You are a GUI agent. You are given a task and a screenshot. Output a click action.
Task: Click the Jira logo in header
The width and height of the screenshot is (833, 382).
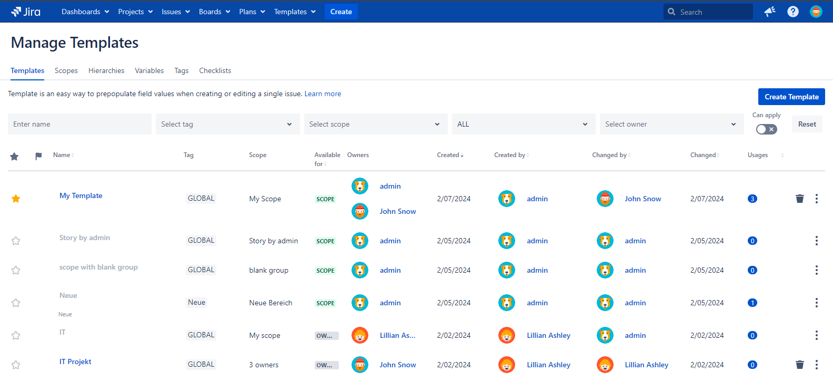25,12
